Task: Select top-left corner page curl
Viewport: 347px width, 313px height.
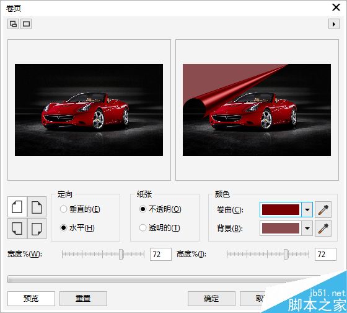Action: 17,207
